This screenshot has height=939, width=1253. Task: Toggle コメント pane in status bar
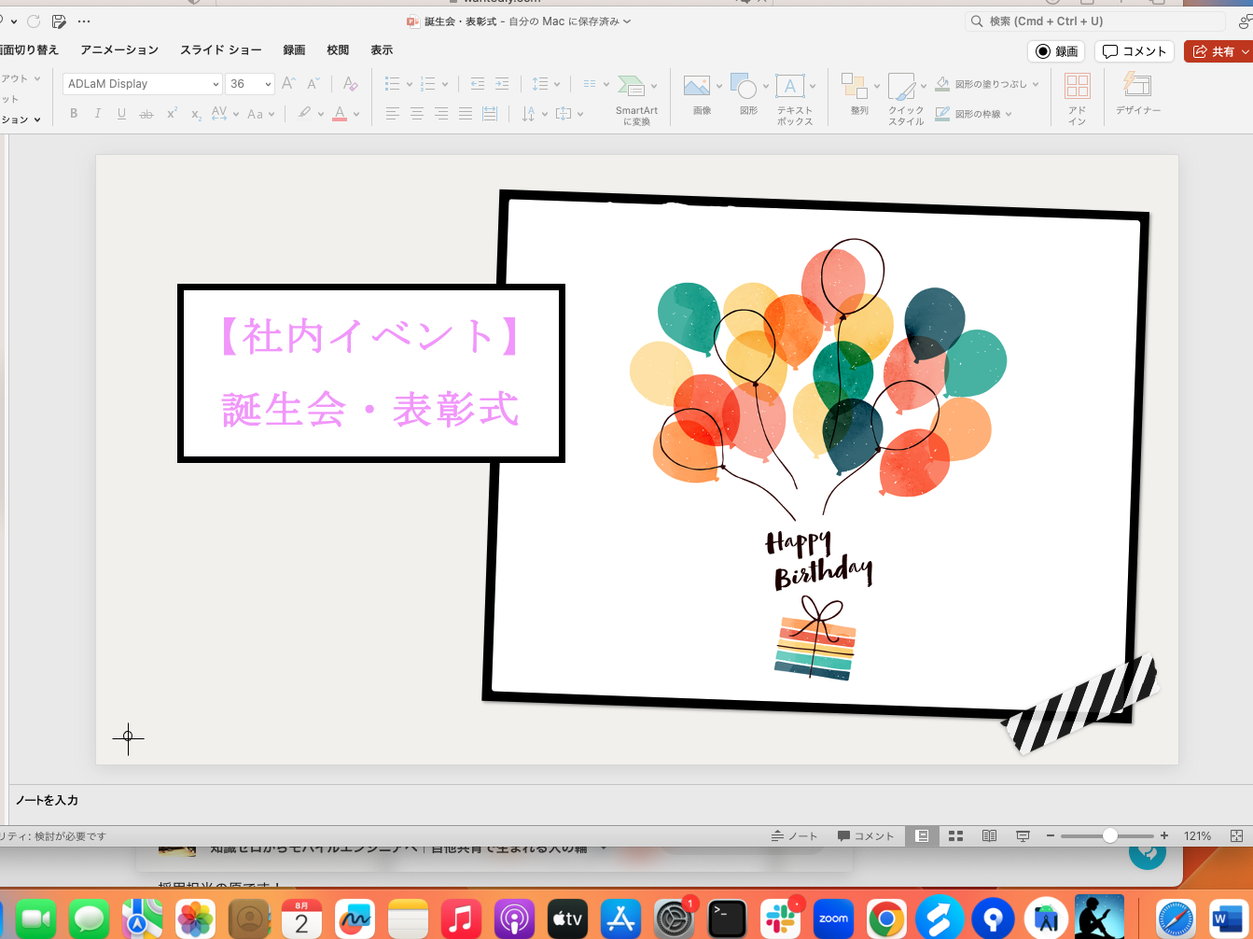[x=866, y=835]
